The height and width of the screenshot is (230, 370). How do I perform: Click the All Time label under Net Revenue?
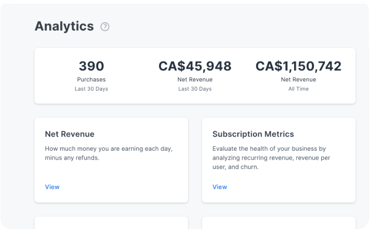click(x=298, y=89)
